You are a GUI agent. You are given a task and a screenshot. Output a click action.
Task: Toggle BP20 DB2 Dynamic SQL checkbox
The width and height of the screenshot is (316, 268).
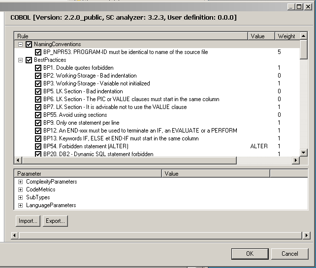tap(38, 154)
